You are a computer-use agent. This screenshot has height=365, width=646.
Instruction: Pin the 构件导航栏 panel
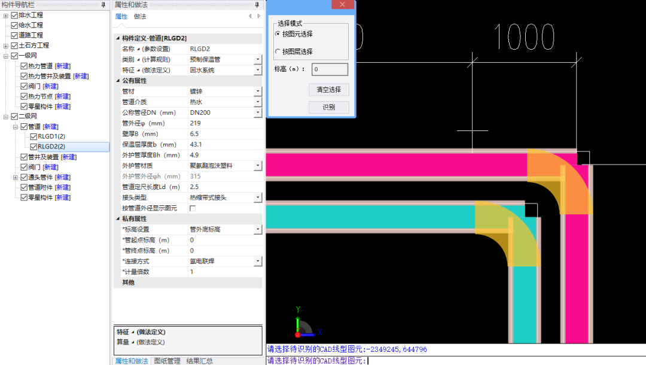[x=103, y=5]
